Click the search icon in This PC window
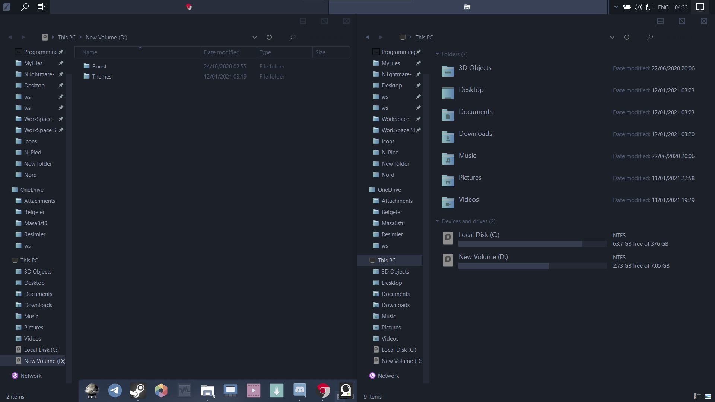The width and height of the screenshot is (715, 402). click(x=650, y=37)
